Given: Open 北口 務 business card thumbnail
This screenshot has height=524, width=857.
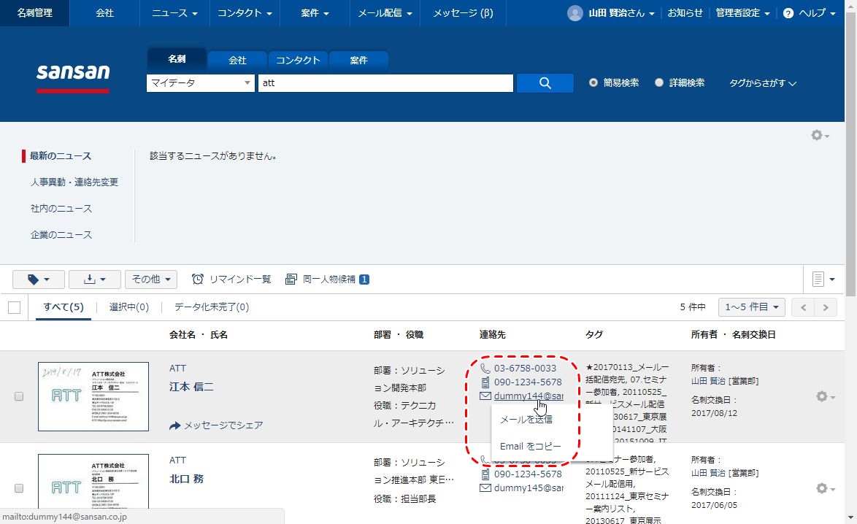Looking at the screenshot, I should pyautogui.click(x=93, y=482).
